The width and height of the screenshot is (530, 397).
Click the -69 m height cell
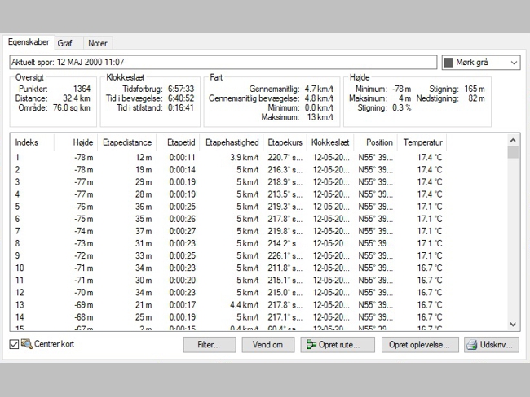(x=84, y=305)
